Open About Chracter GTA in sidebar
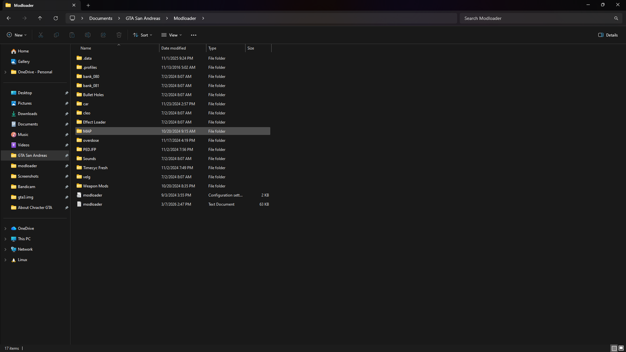 click(35, 208)
